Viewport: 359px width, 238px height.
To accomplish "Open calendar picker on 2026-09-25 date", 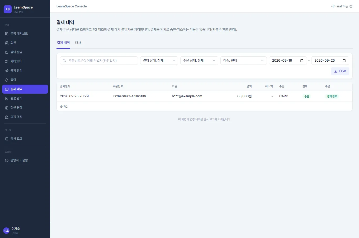I will click(x=344, y=61).
